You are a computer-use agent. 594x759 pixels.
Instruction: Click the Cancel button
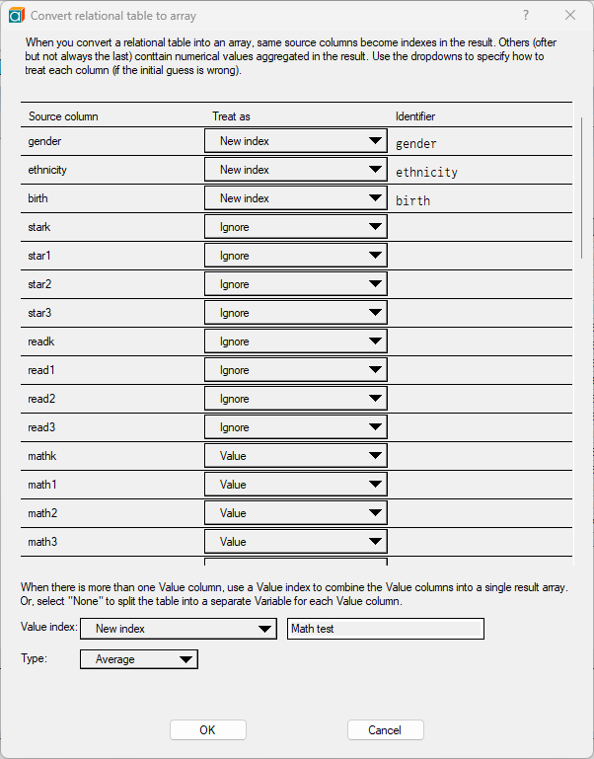click(386, 729)
